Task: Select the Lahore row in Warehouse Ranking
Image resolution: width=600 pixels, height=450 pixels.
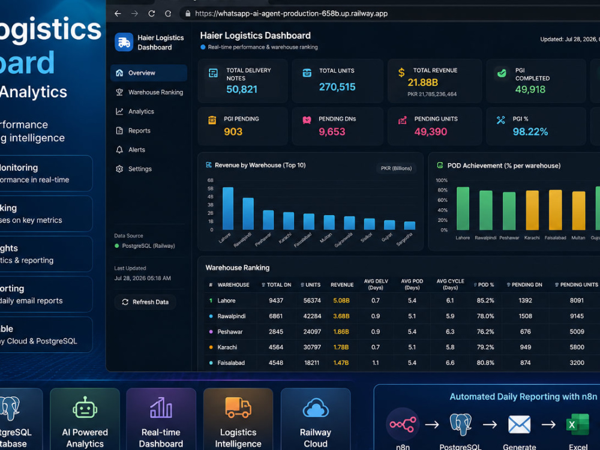Action: tap(401, 301)
